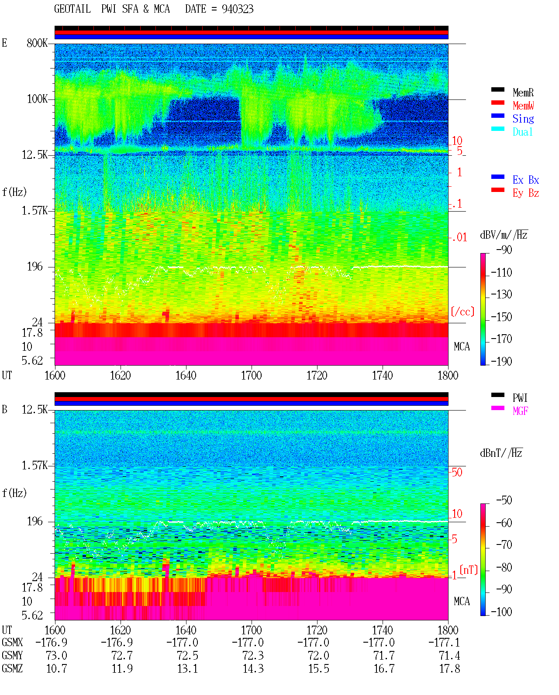
Task: Click the Dual legend label
Action: coord(523,132)
